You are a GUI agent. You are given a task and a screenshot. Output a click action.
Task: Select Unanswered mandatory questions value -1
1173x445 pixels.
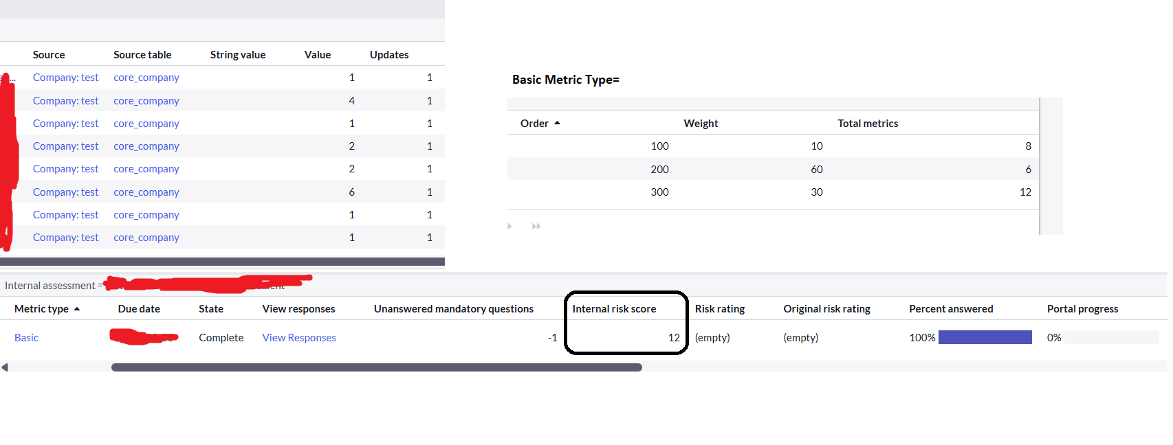click(552, 337)
